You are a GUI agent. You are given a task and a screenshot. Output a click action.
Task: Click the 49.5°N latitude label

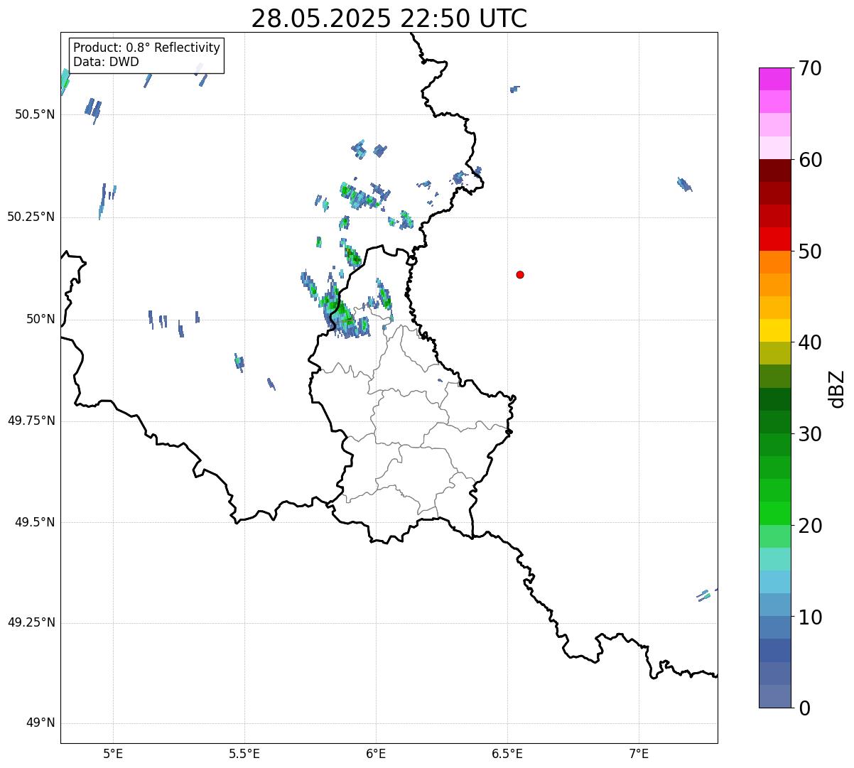pyautogui.click(x=35, y=522)
